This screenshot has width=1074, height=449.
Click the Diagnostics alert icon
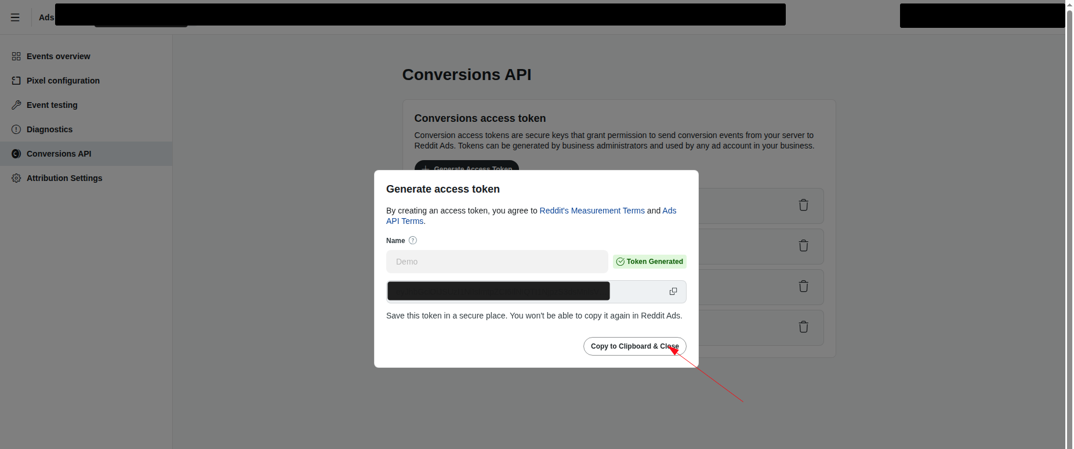tap(16, 129)
